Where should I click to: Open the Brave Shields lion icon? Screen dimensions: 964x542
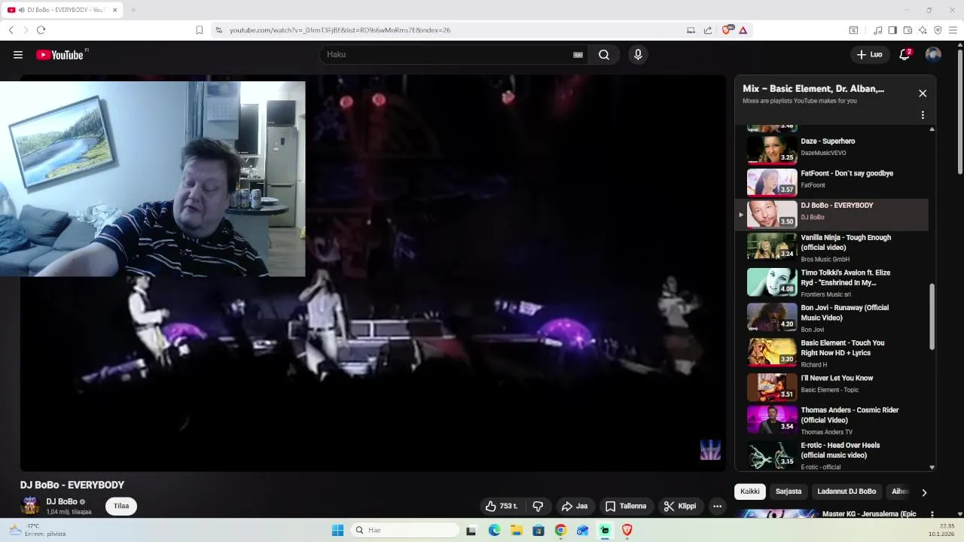click(x=727, y=30)
